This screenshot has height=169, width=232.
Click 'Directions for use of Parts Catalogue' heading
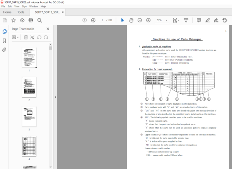pyautogui.click(x=177, y=39)
